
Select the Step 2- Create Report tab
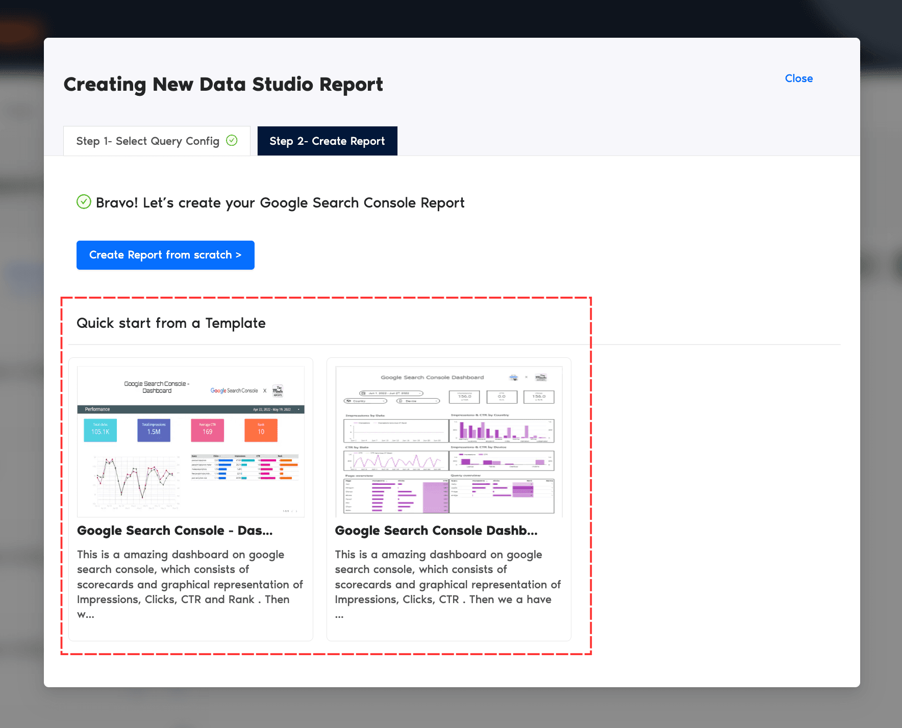[327, 141]
